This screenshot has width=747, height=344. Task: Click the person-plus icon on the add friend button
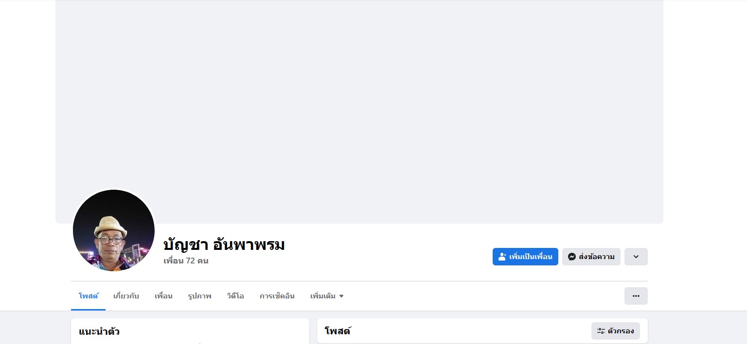click(502, 257)
